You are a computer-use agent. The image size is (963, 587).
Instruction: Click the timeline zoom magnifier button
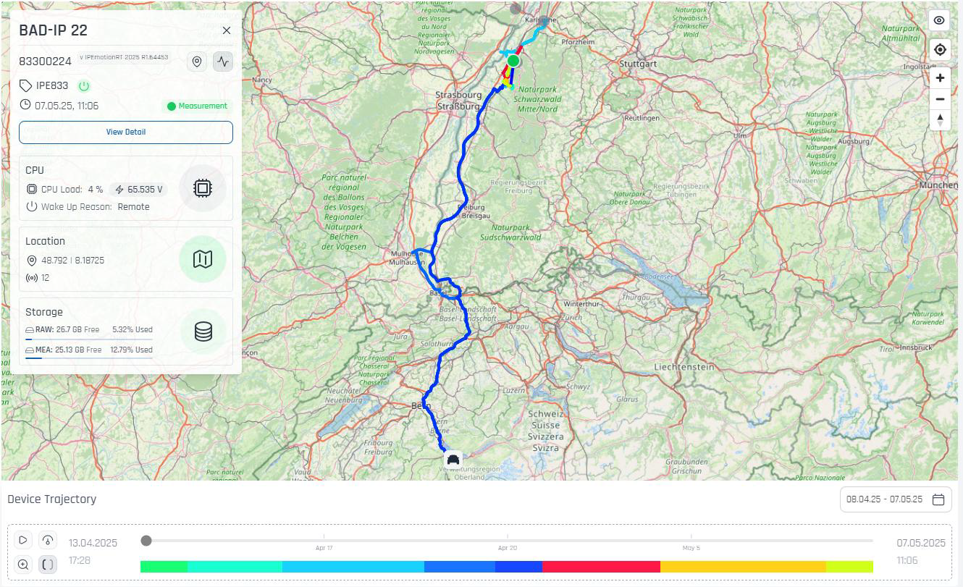click(x=23, y=564)
